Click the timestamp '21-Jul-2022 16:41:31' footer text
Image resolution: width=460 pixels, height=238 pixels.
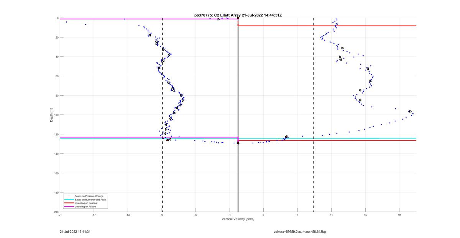pyautogui.click(x=75, y=231)
